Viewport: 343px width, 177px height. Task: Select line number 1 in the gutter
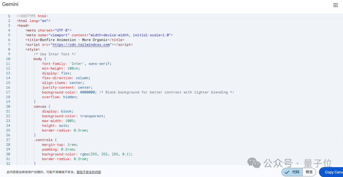tap(9, 16)
